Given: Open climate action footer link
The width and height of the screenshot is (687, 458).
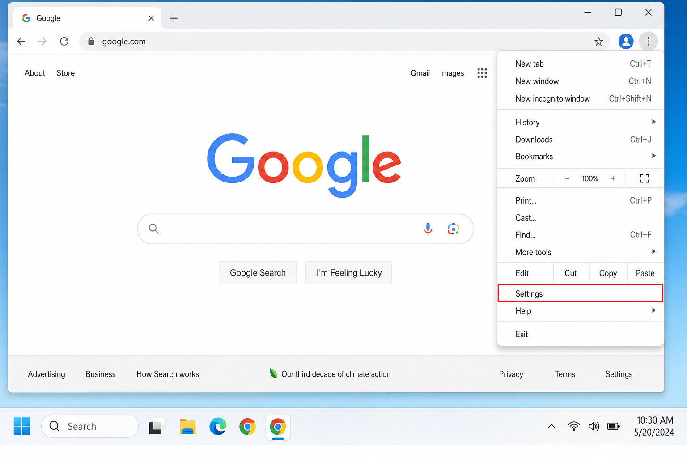Looking at the screenshot, I should click(330, 374).
